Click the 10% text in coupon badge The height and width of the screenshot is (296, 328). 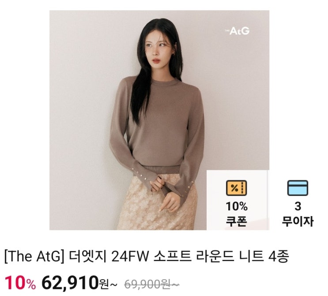pos(237,206)
